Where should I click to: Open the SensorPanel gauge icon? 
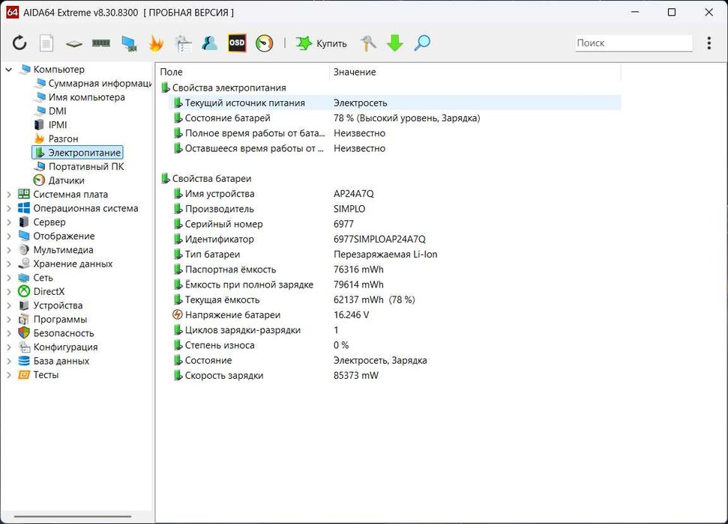click(x=264, y=43)
